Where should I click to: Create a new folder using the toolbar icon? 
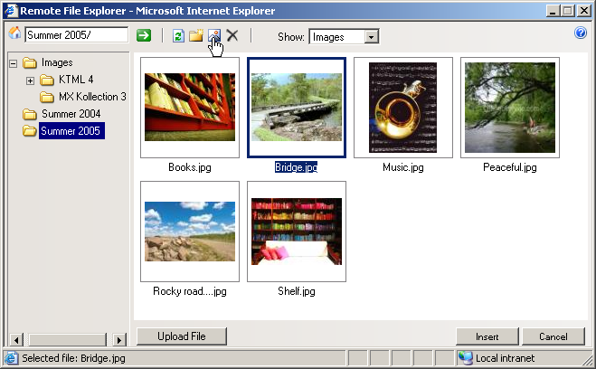click(x=196, y=35)
